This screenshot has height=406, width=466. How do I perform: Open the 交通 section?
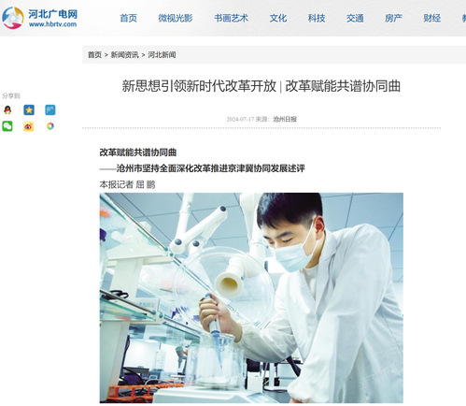point(355,18)
